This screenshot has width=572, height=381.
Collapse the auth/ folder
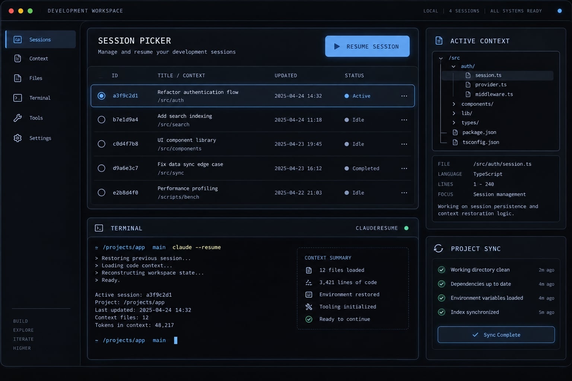pos(454,67)
